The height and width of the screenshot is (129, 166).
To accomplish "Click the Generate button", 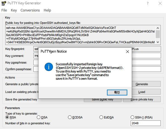I will (x=146, y=84).
